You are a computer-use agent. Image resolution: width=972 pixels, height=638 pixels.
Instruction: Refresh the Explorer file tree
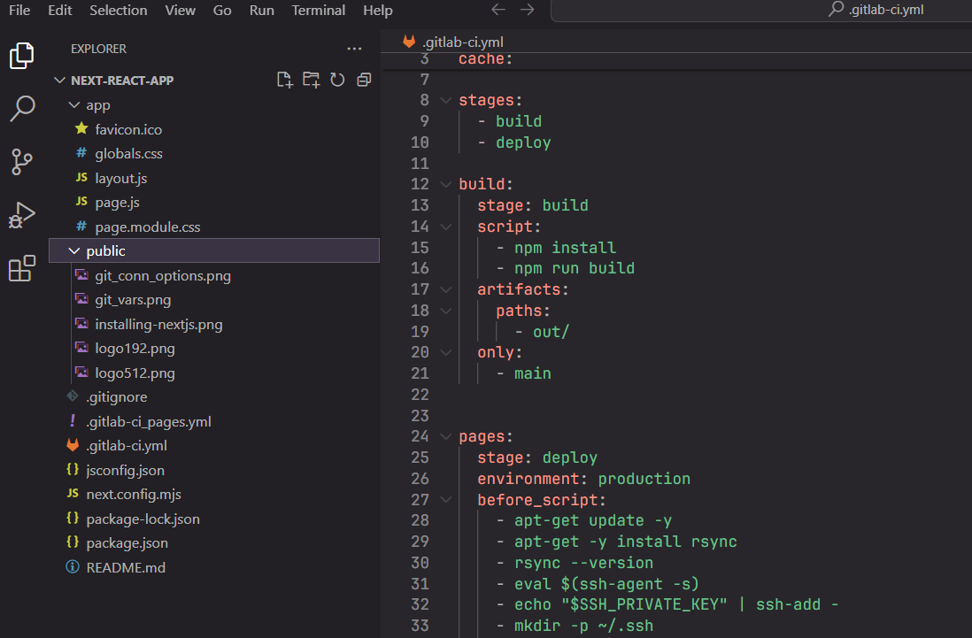[337, 80]
